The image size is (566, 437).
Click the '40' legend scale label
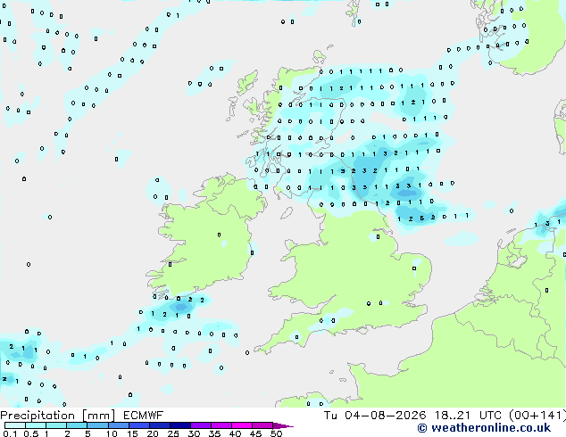(x=235, y=433)
